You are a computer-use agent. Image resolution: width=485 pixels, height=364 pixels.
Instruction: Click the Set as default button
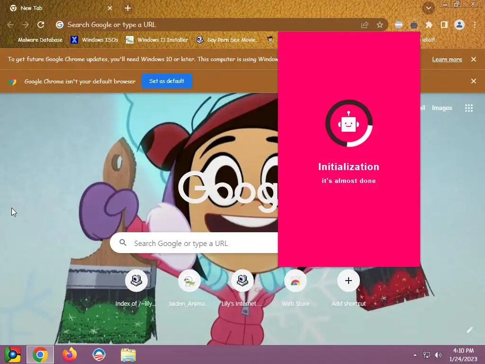click(x=167, y=81)
